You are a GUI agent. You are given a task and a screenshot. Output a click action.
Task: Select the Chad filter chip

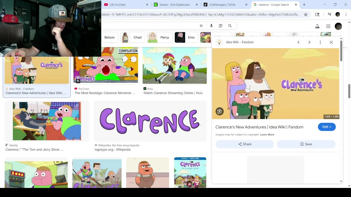pos(132,37)
